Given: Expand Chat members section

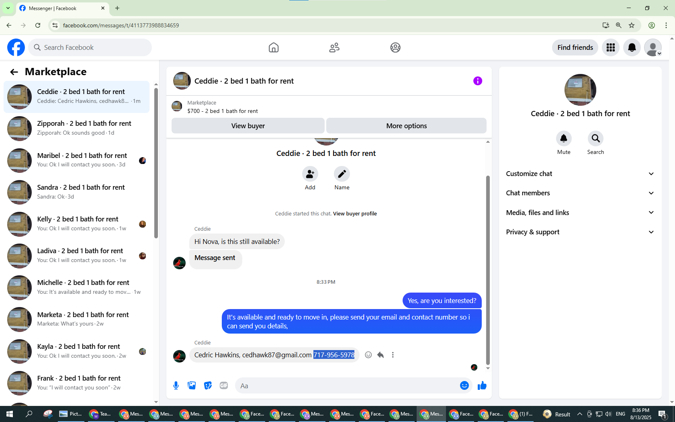Looking at the screenshot, I should [x=580, y=193].
